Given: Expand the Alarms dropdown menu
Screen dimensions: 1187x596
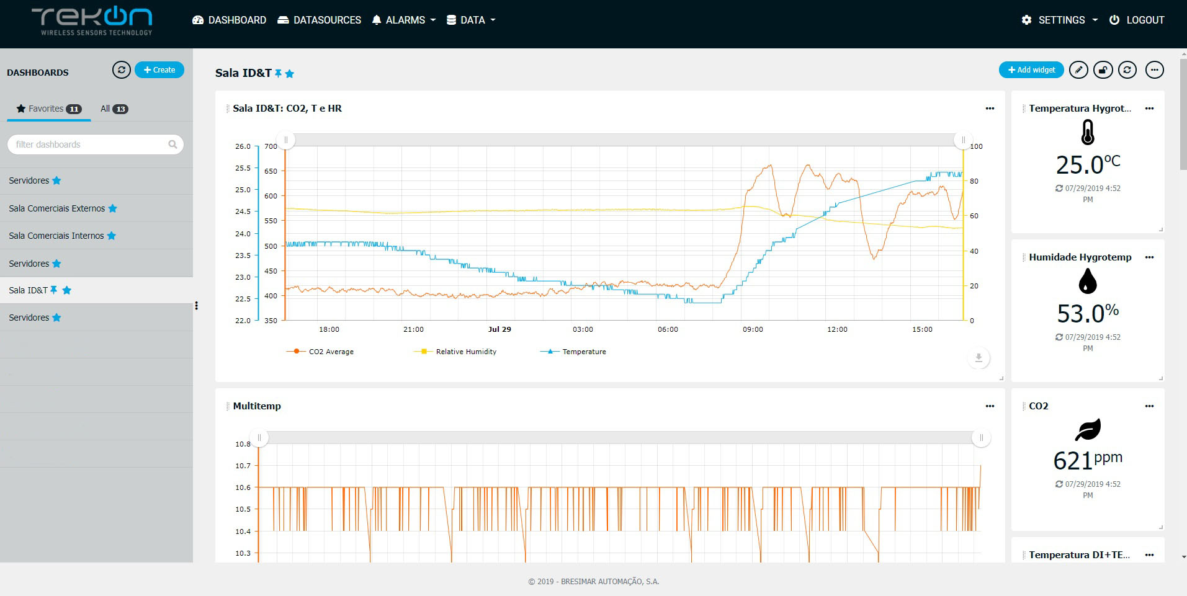Looking at the screenshot, I should point(403,20).
